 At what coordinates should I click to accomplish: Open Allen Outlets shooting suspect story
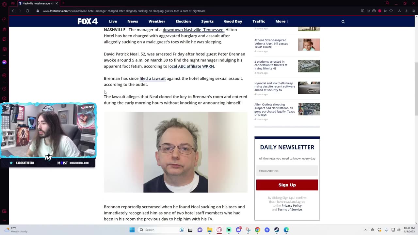275,110
